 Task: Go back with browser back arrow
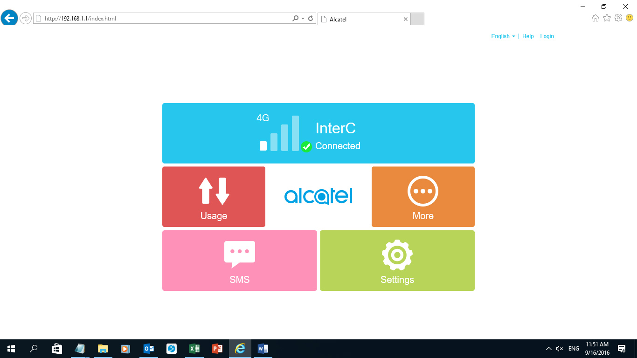coord(9,18)
